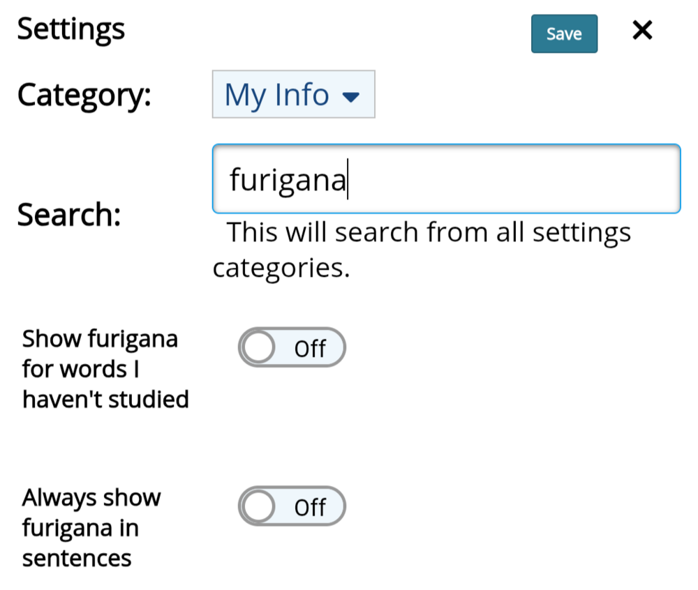Close the Settings panel with the X icon
Viewport: 698px width, 590px height.
pos(641,31)
